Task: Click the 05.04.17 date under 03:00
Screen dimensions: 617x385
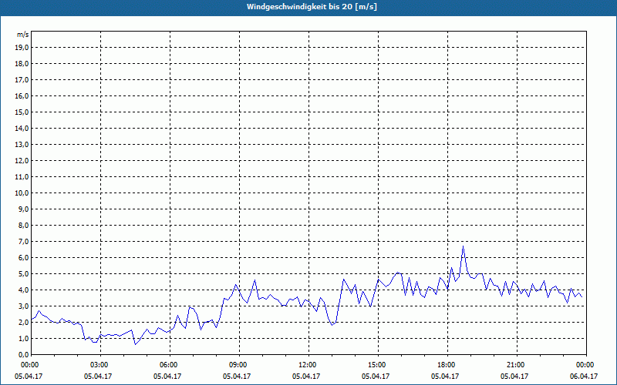Action: coord(98,376)
